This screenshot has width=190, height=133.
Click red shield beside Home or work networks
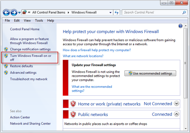73,104
